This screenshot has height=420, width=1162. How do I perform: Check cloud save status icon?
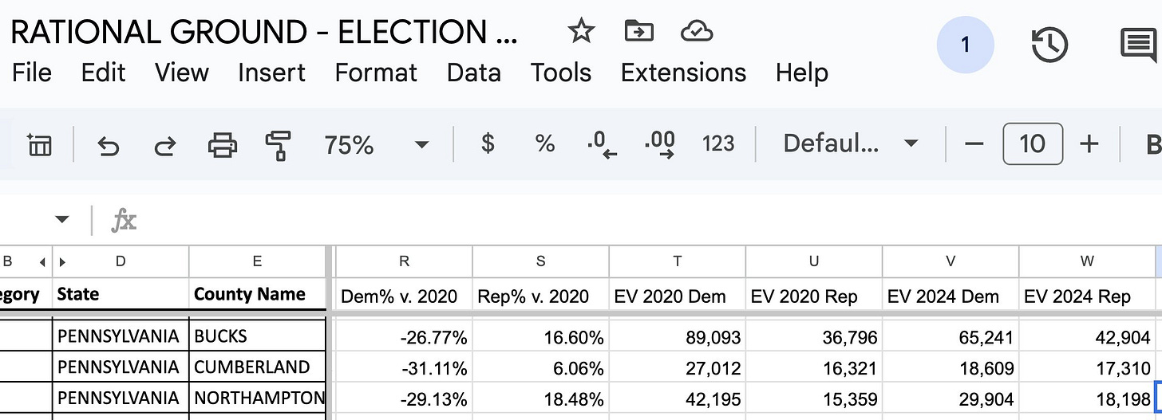(x=696, y=32)
